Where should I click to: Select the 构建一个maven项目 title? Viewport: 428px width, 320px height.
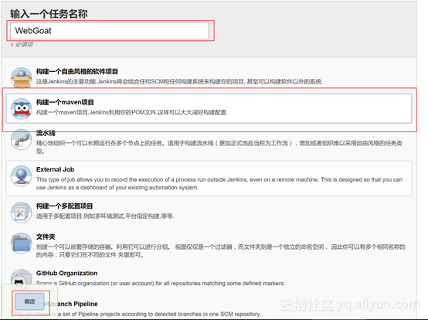pyautogui.click(x=65, y=102)
